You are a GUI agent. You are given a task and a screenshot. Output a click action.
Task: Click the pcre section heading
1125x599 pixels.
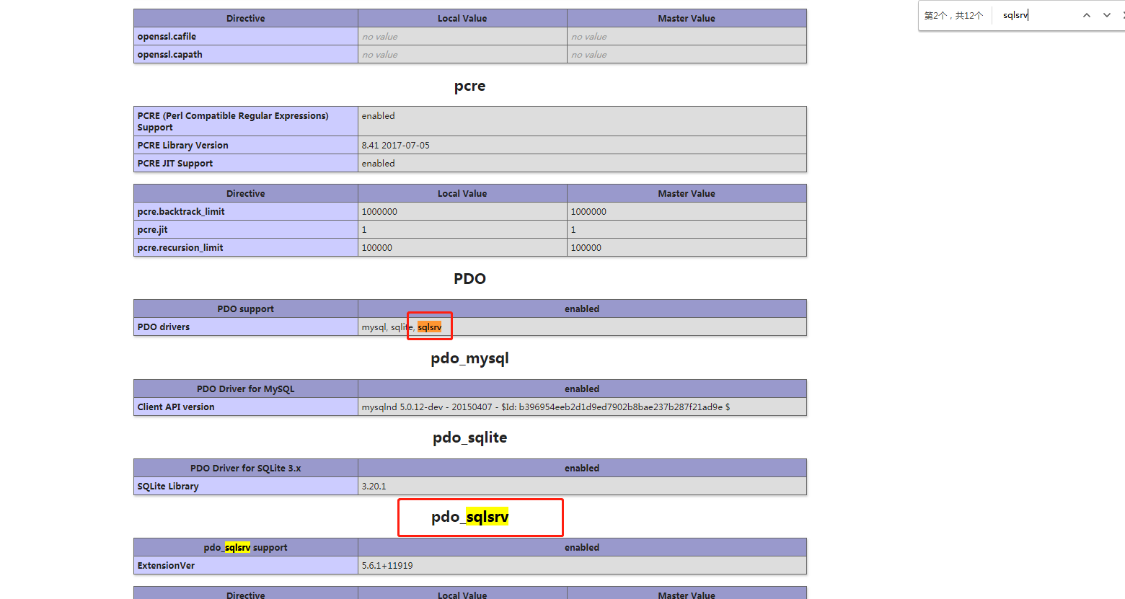click(x=469, y=86)
